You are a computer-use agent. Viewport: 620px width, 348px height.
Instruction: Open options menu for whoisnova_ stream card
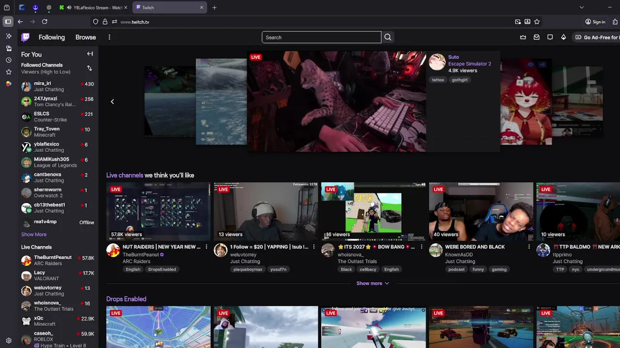pyautogui.click(x=421, y=247)
